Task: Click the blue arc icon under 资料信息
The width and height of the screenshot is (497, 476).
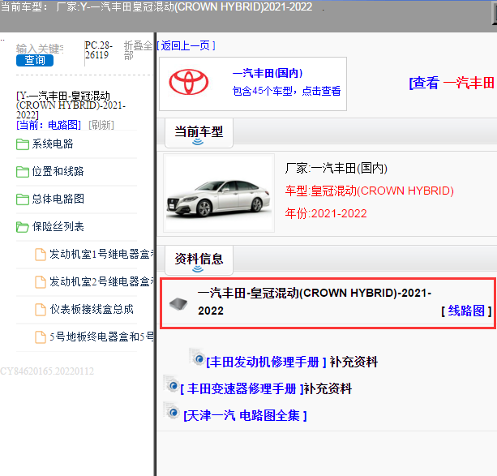Action: [x=198, y=269]
